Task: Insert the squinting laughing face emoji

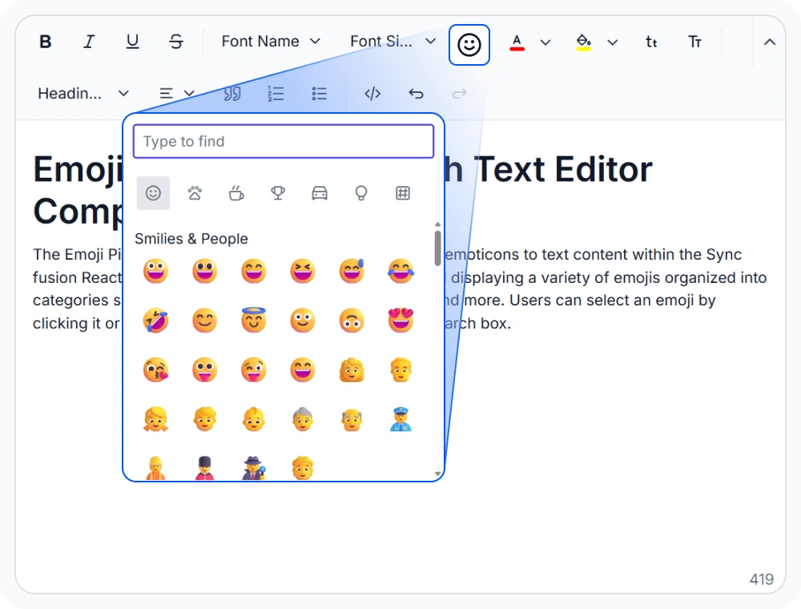Action: 303,272
